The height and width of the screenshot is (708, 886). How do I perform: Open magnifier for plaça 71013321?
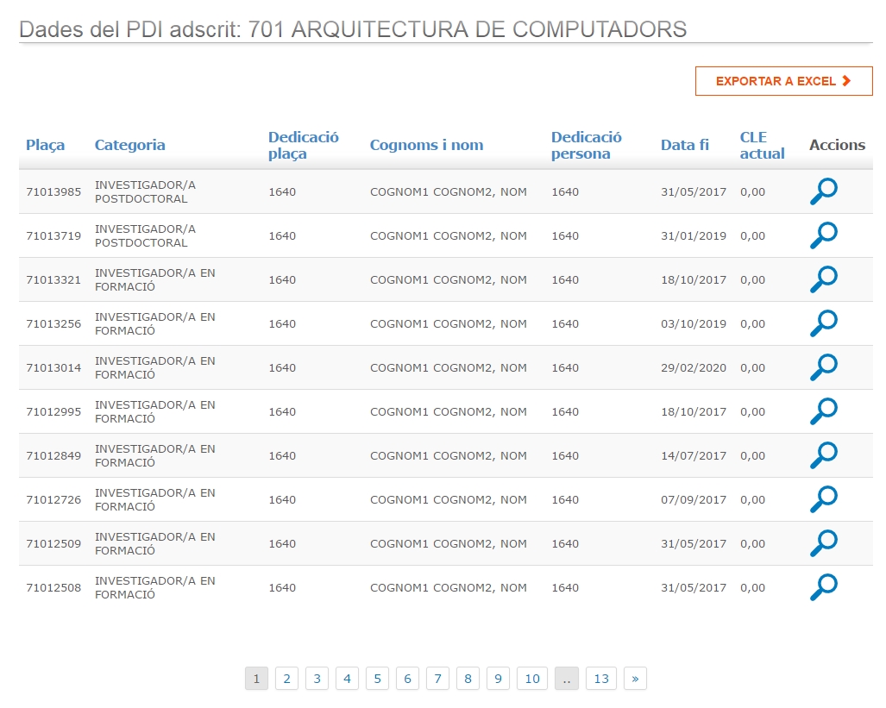(x=823, y=279)
